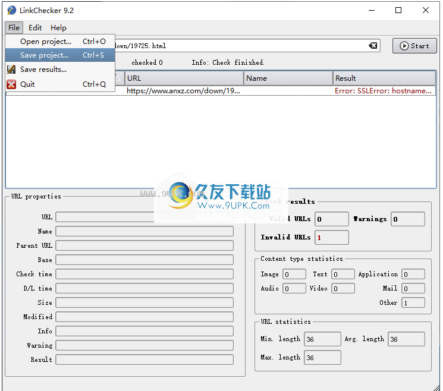The width and height of the screenshot is (443, 391).
Task: Click the Application count field
Action: [413, 274]
